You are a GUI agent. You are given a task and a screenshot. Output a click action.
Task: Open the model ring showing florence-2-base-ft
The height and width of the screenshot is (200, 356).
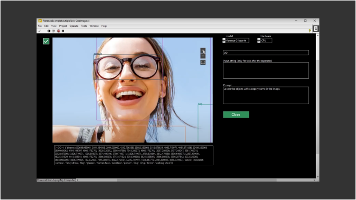pyautogui.click(x=237, y=41)
